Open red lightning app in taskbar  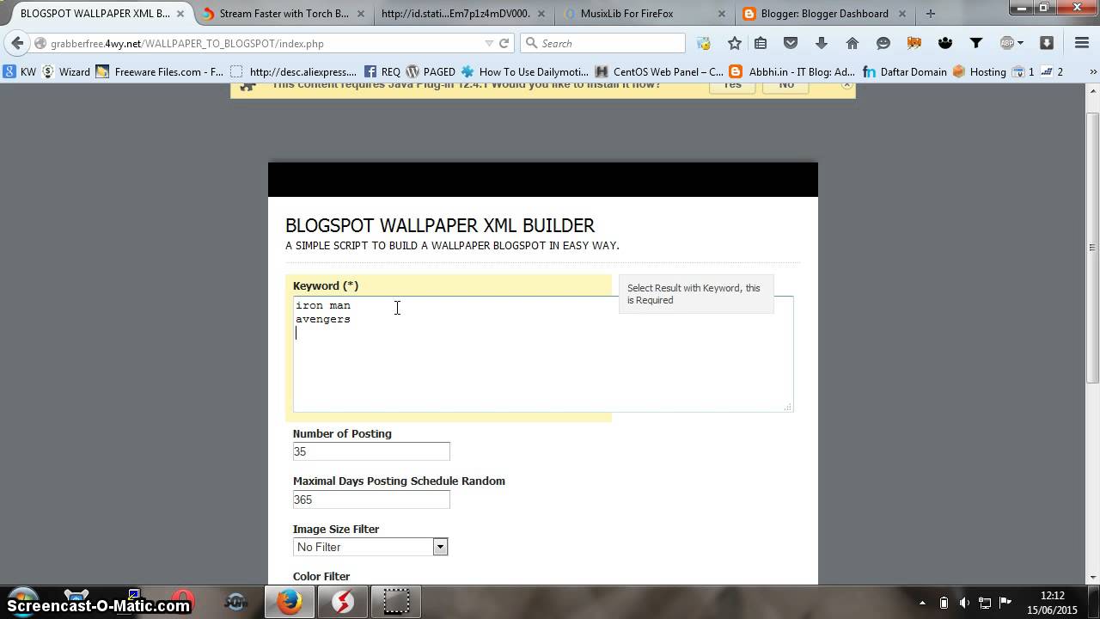tap(342, 602)
